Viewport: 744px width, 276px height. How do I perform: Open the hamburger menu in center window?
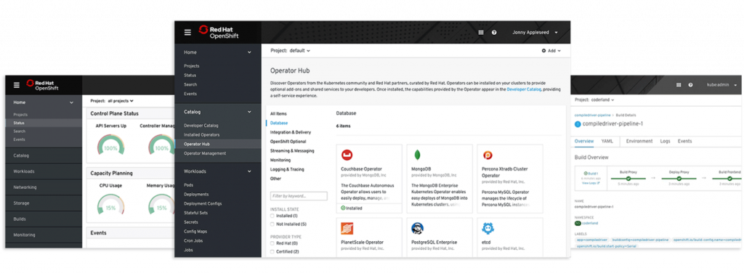(x=187, y=32)
